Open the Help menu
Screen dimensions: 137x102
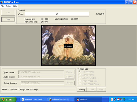(15, 6)
